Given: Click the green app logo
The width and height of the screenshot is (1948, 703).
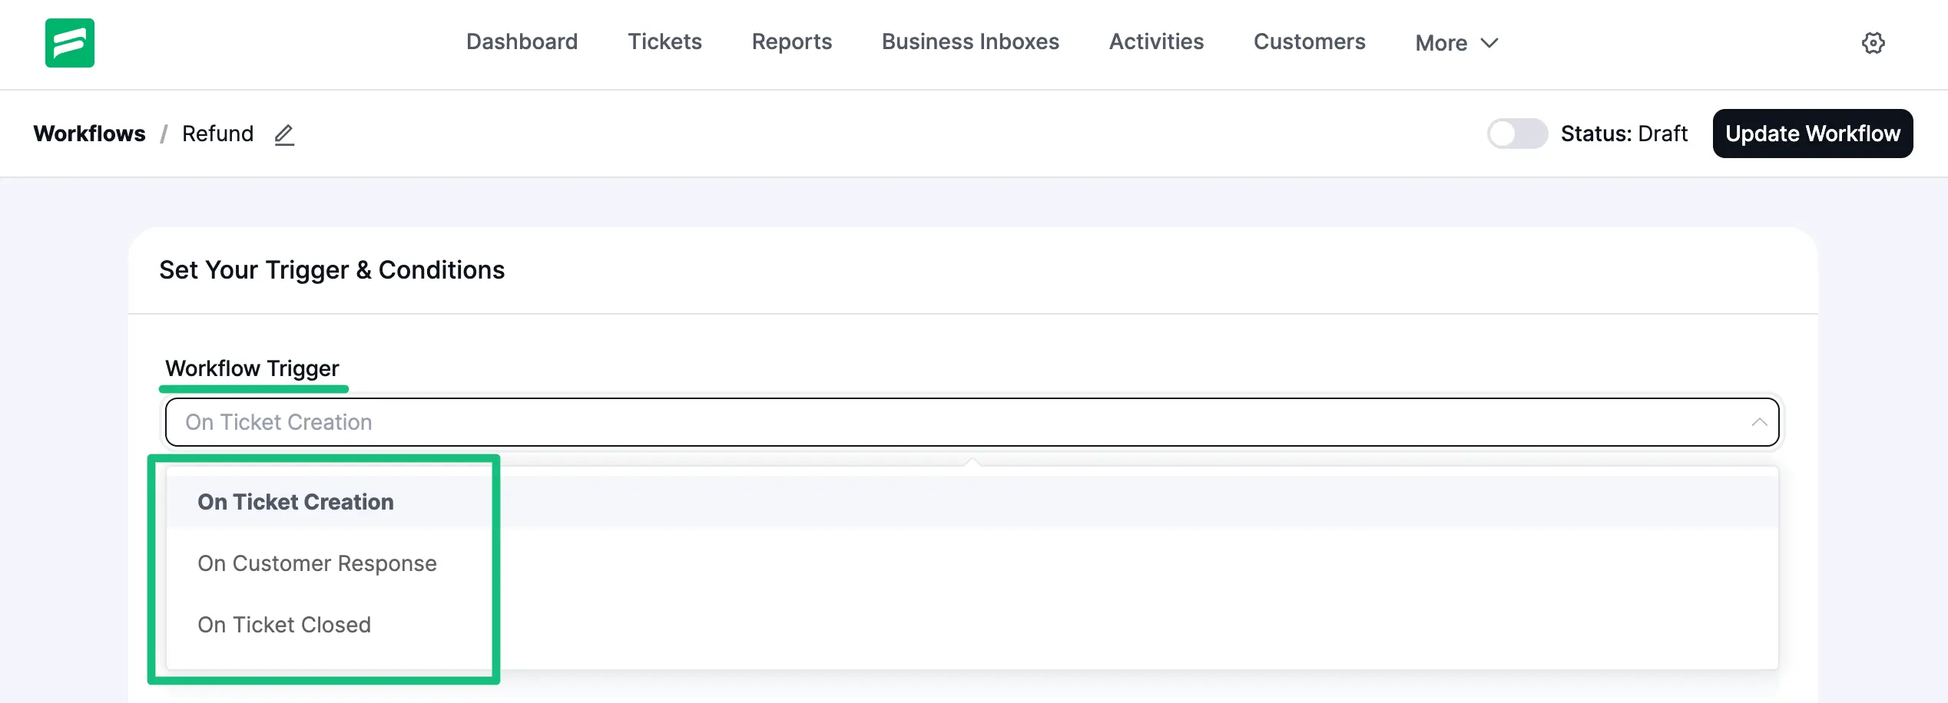Looking at the screenshot, I should (x=69, y=43).
